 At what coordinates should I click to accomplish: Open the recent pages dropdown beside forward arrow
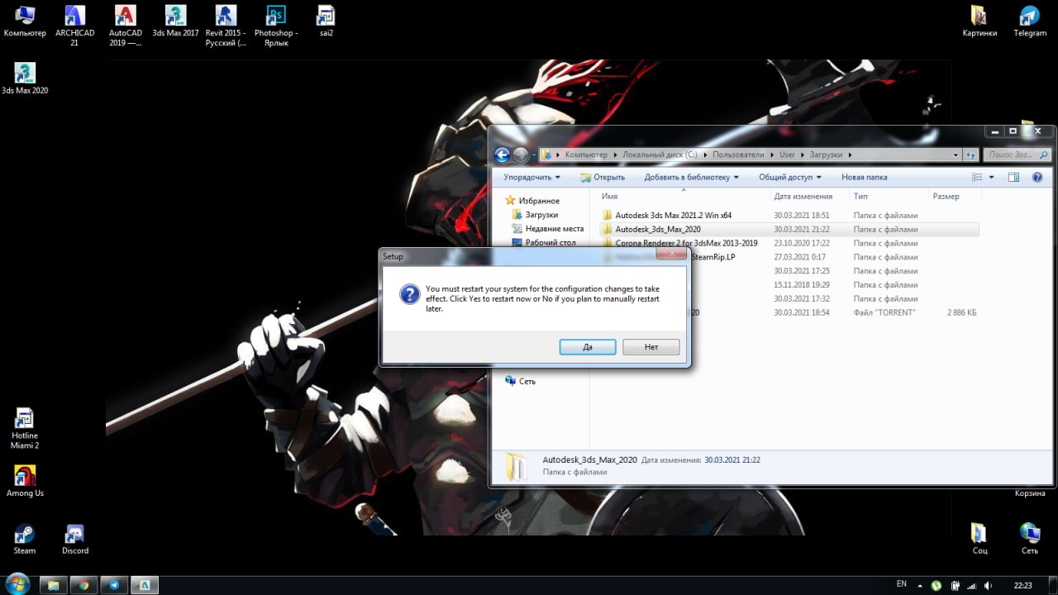533,155
